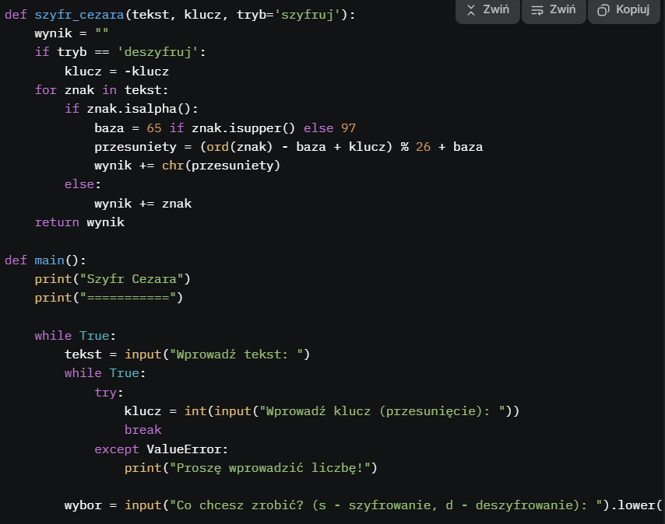
Task: Click the main function name in its definition
Action: [x=49, y=260]
